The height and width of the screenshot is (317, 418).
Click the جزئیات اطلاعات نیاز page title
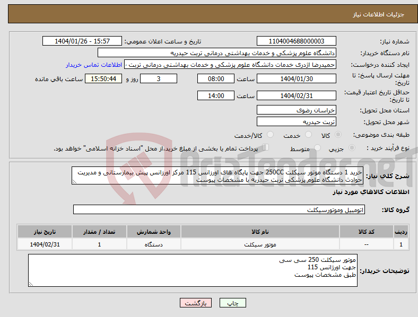tap(379, 14)
